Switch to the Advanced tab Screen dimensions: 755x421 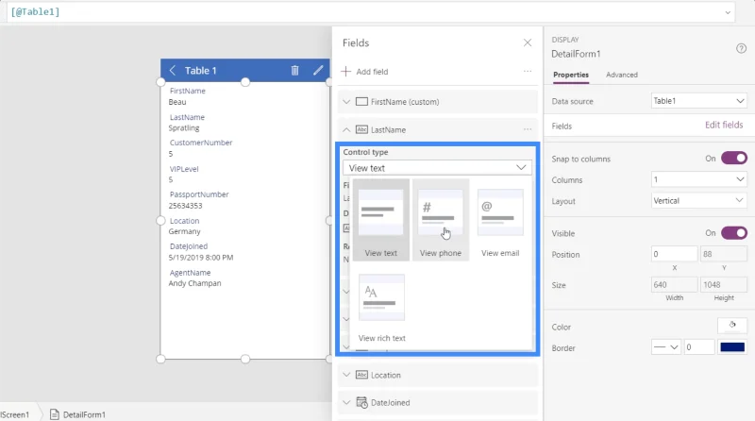(x=622, y=75)
